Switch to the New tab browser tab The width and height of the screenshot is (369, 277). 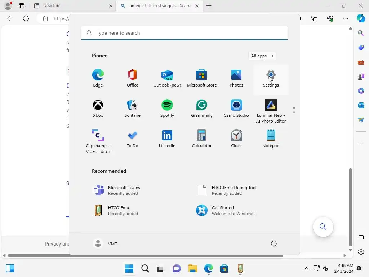coord(73,6)
